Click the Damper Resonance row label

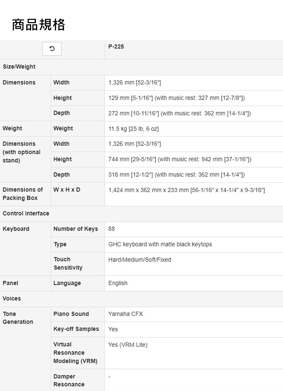pos(69,381)
